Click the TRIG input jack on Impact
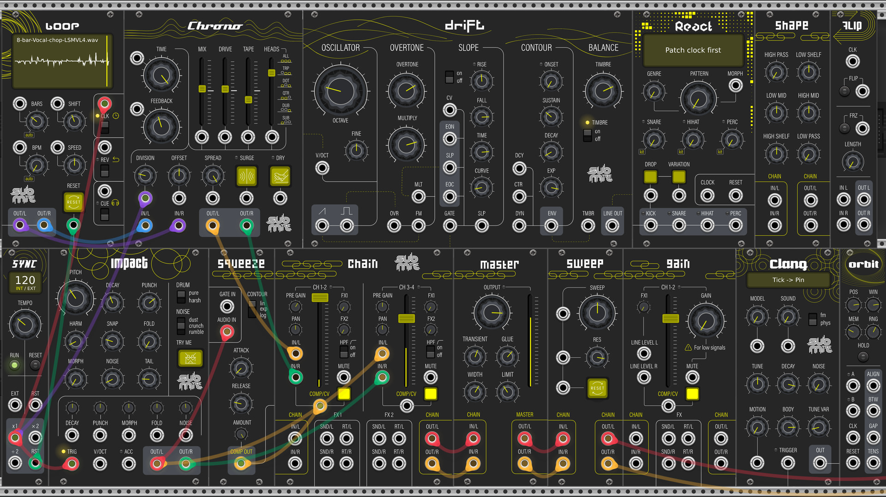This screenshot has height=497, width=886. [x=72, y=464]
